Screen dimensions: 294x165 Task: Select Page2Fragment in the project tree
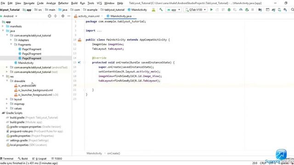pyautogui.click(x=32, y=54)
